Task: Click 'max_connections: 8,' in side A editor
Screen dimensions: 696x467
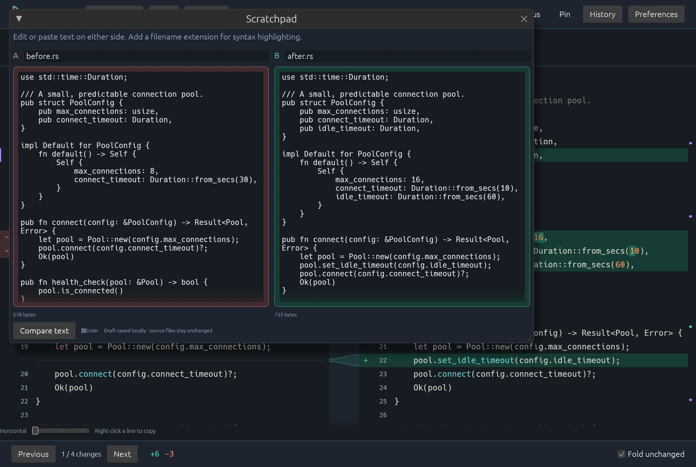Action: 116,171
